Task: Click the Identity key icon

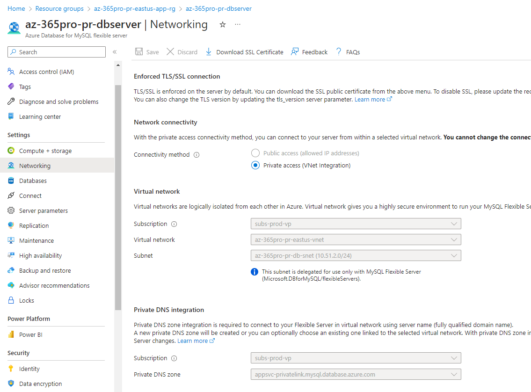Action: [11, 368]
